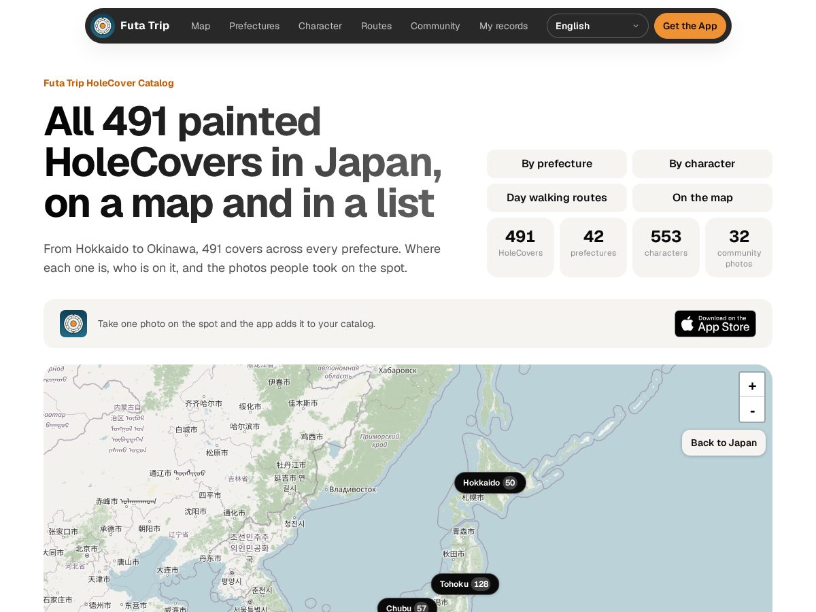This screenshot has width=816, height=612.
Task: Go to Prefectures in the navigation
Action: coord(254,26)
